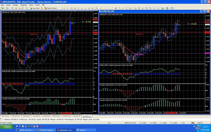Expand the Indicators dropdown arrow
Viewport: 211px width, 132px height.
point(164,8)
